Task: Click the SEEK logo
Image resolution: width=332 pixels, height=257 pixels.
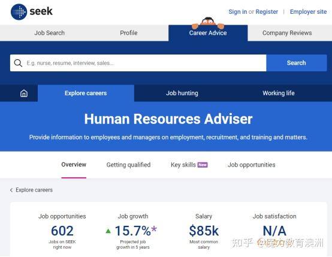Action: [32, 11]
